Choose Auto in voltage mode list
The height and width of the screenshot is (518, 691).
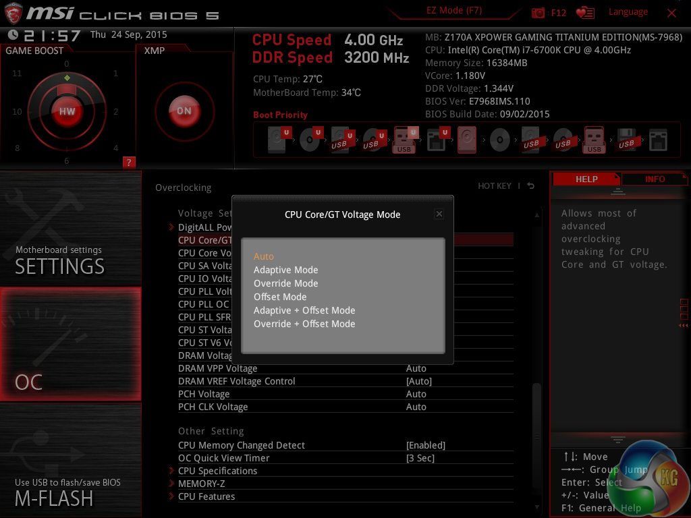click(x=264, y=256)
